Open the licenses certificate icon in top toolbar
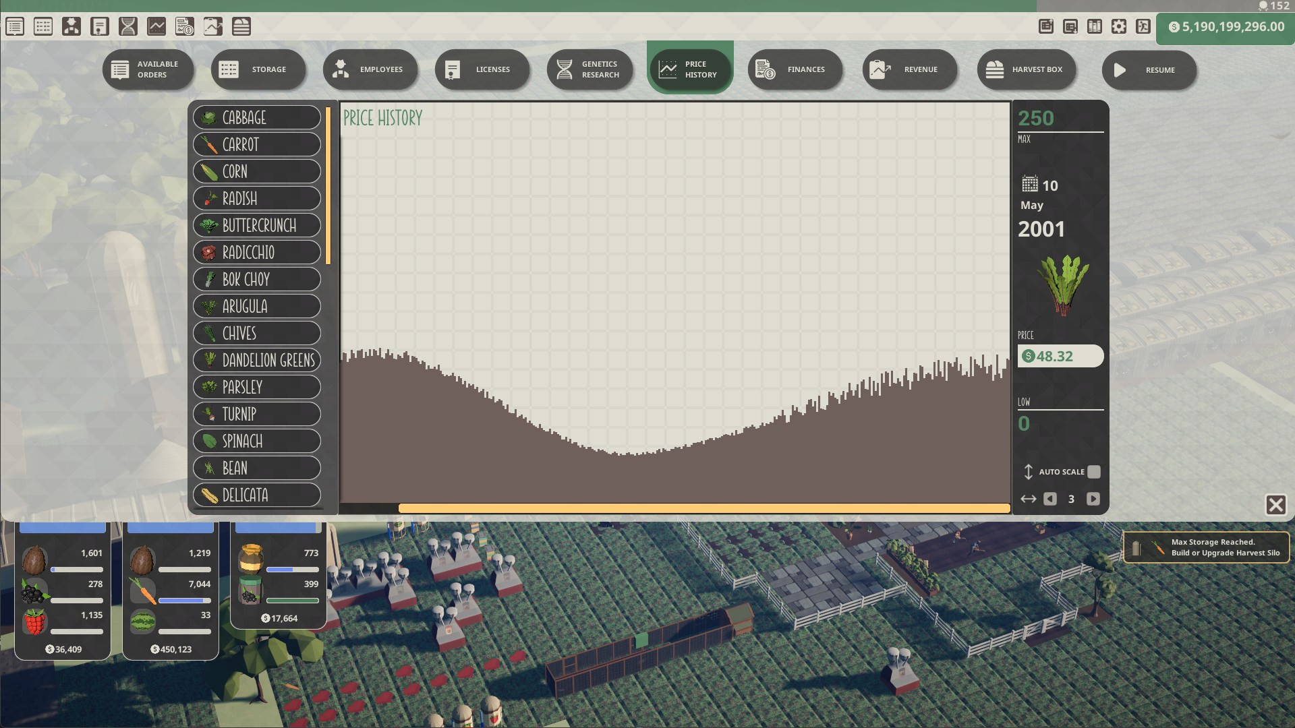 (x=99, y=26)
